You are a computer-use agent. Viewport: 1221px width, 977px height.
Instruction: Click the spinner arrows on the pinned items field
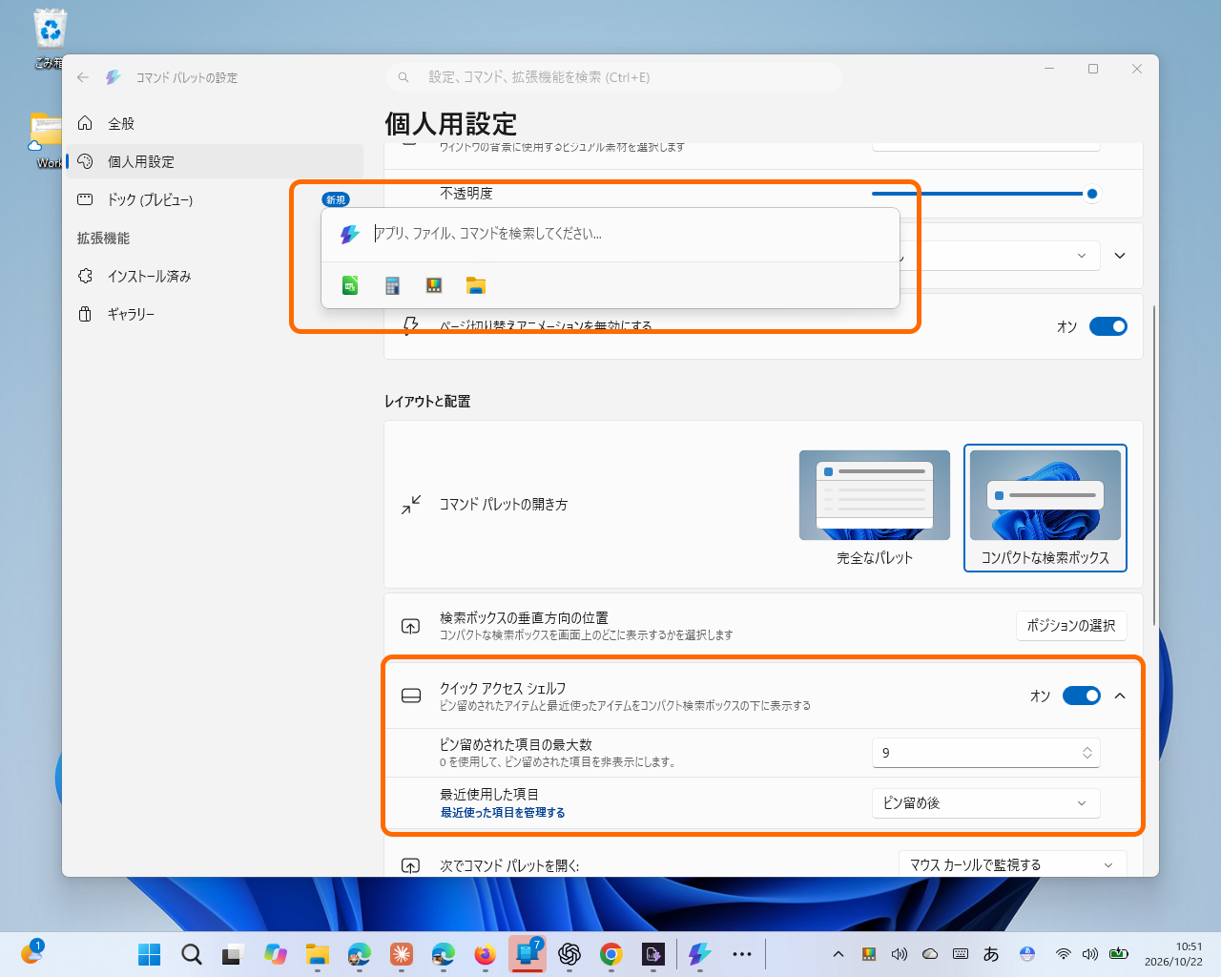coord(1087,753)
